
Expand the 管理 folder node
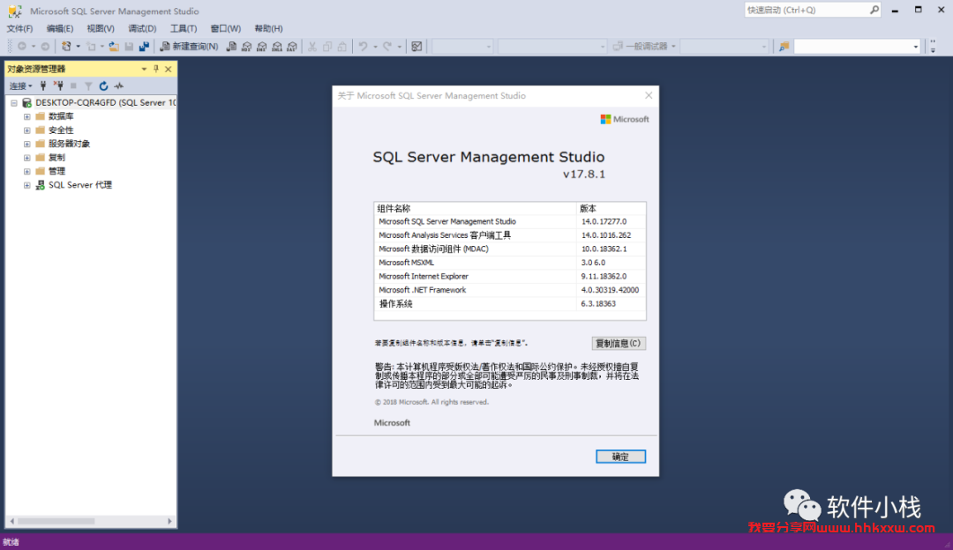tap(26, 171)
